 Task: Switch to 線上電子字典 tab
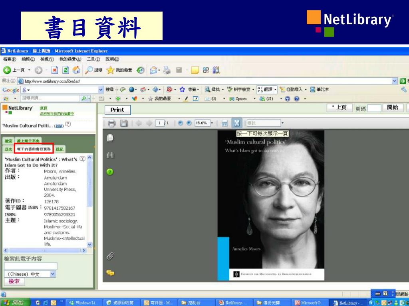pyautogui.click(x=28, y=141)
